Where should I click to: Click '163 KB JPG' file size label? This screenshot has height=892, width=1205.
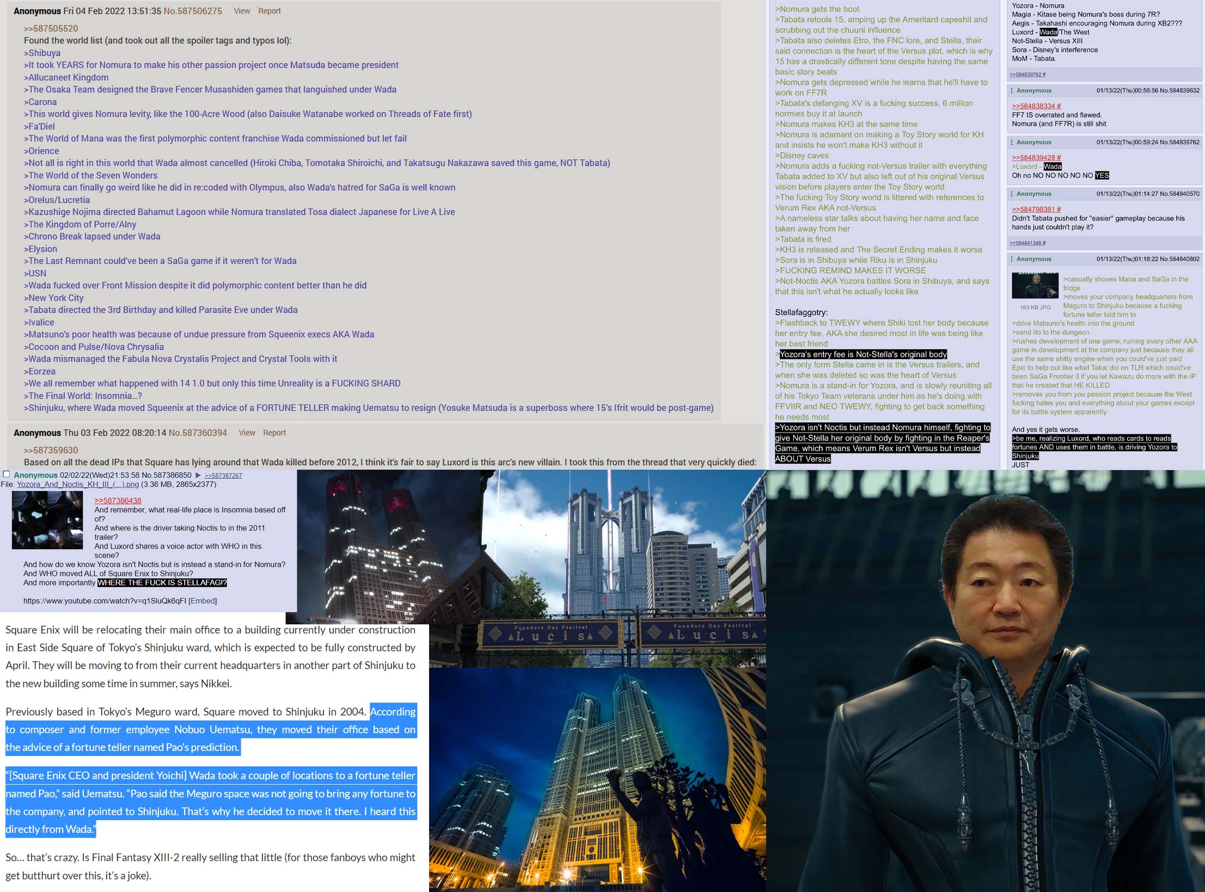1035,307
